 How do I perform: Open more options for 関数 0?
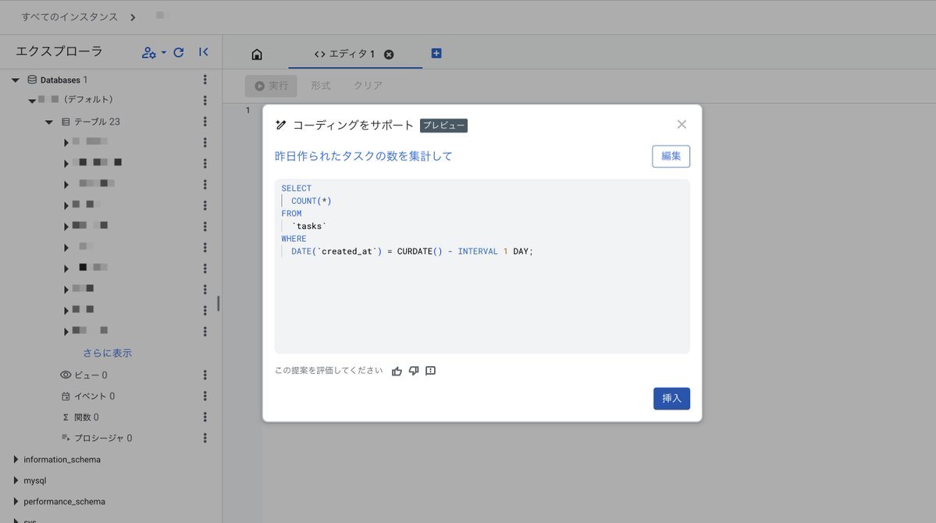[205, 417]
